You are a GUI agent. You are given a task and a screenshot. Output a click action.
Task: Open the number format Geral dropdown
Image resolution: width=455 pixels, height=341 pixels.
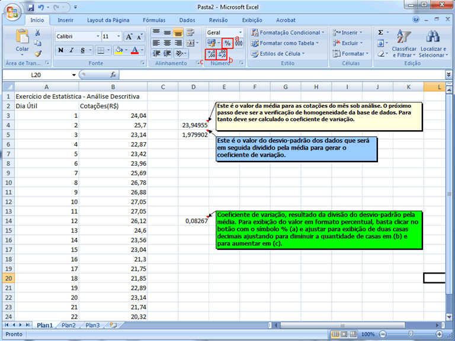[x=240, y=33]
